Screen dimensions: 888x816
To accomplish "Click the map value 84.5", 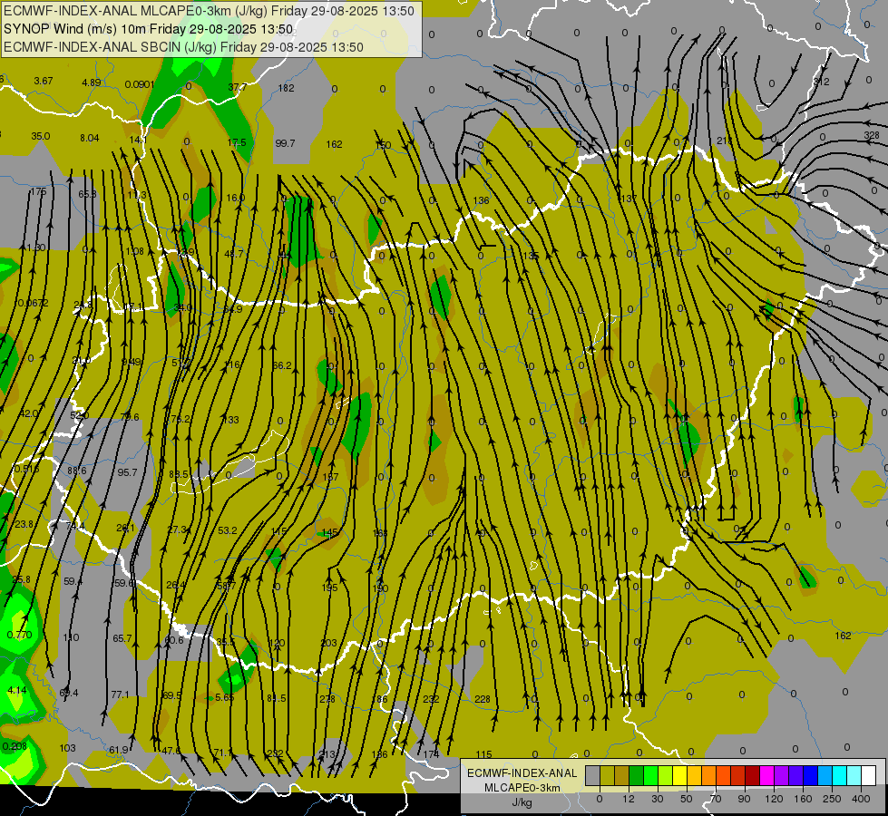I will (277, 698).
